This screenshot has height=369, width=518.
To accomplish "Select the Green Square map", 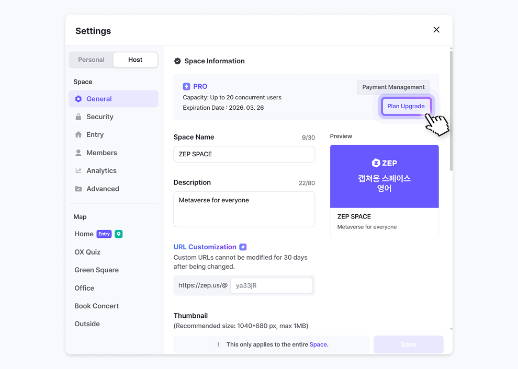I will [x=96, y=270].
